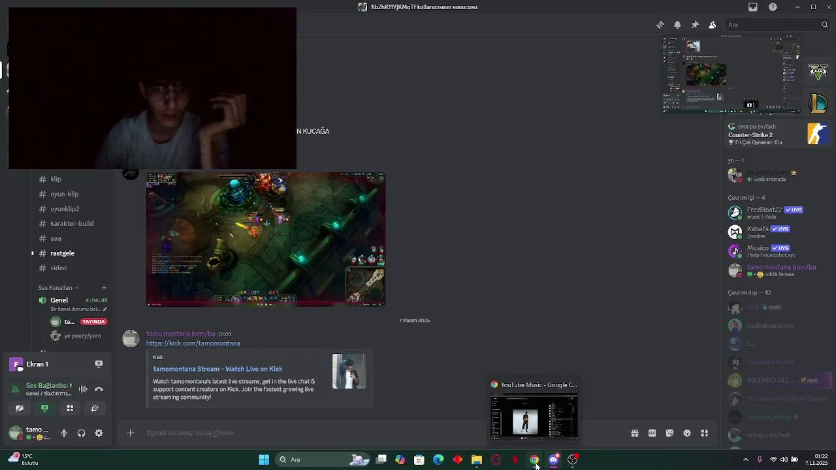
Task: Open notification settings bell icon
Action: click(677, 25)
